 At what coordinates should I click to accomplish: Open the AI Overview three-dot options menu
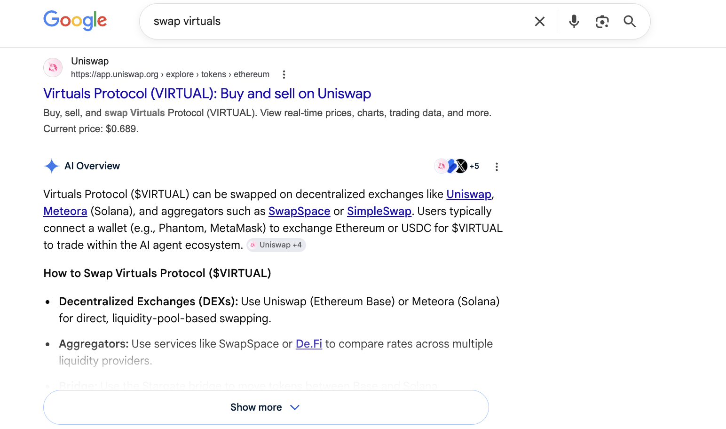click(x=497, y=167)
